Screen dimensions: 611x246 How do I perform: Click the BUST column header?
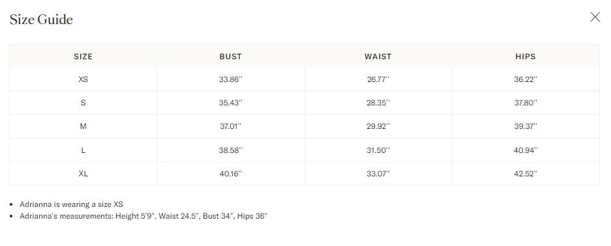pos(231,57)
